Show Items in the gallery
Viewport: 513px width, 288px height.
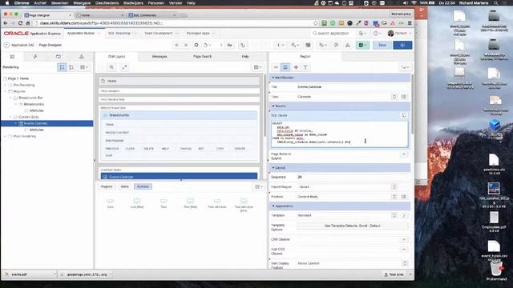pyautogui.click(x=125, y=186)
